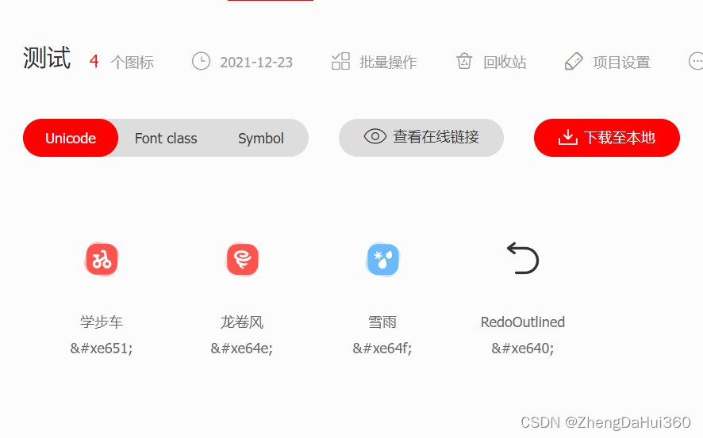Open 批量操作 batch operations
The image size is (703, 438).
388,63
